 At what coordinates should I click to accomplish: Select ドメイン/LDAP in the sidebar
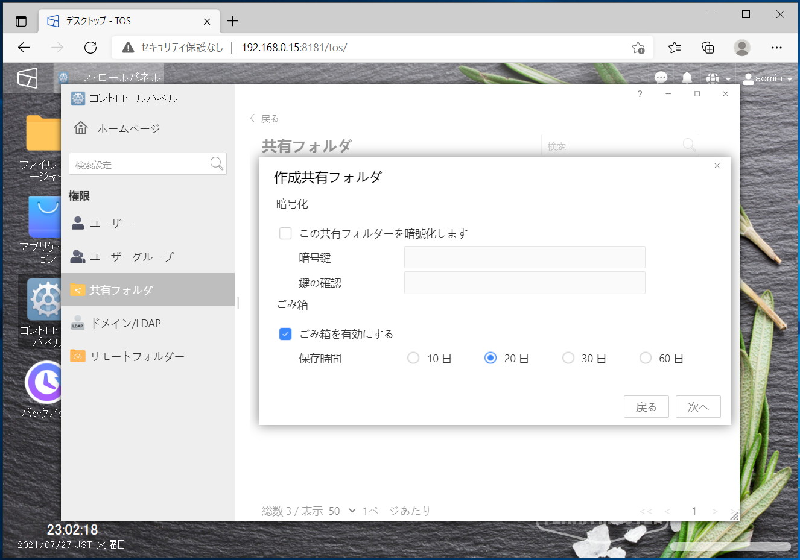(x=148, y=323)
